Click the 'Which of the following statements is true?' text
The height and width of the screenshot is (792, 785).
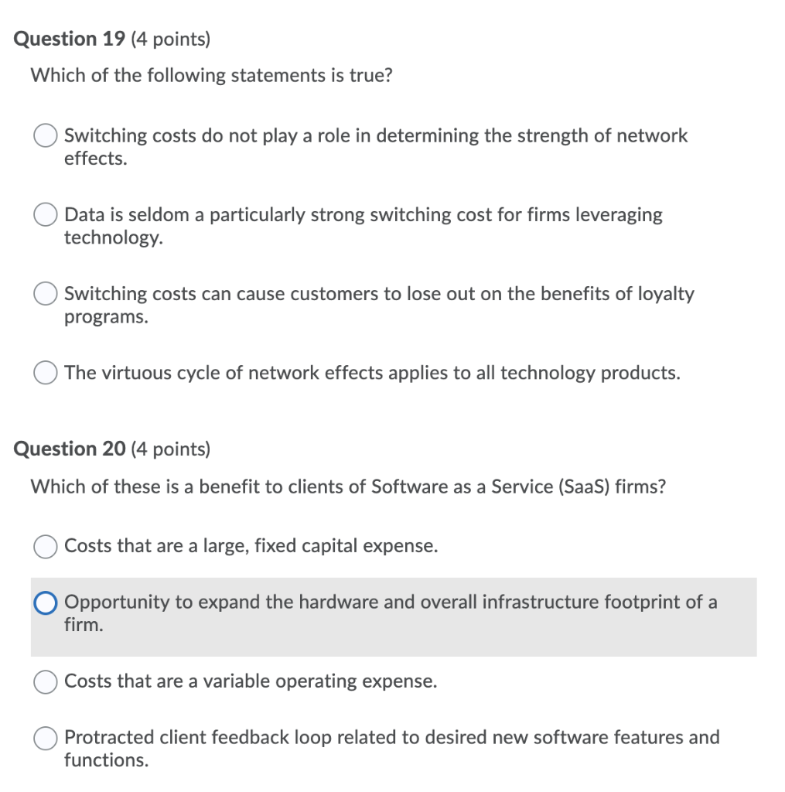[x=212, y=75]
